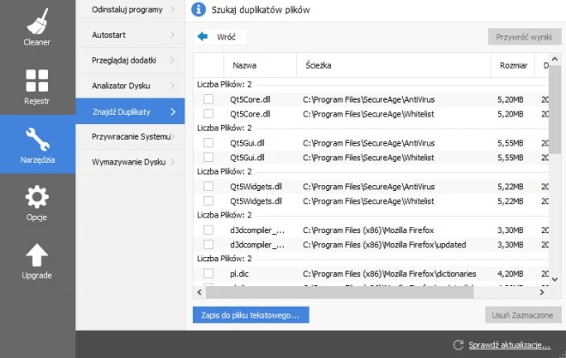Open Opcje gear icon
The image size is (566, 358).
(x=37, y=199)
